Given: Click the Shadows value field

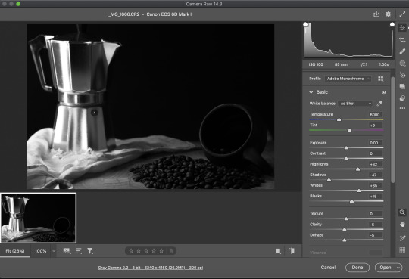Looking at the screenshot, I should 376,175.
